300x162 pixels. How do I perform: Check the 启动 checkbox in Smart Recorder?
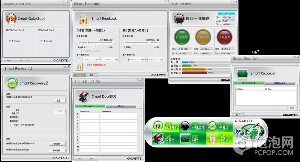pyautogui.click(x=288, y=108)
